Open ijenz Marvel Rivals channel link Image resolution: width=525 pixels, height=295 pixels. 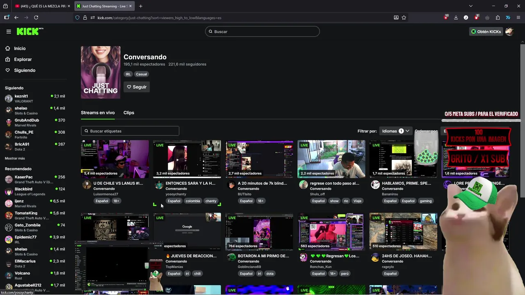pyautogui.click(x=35, y=203)
